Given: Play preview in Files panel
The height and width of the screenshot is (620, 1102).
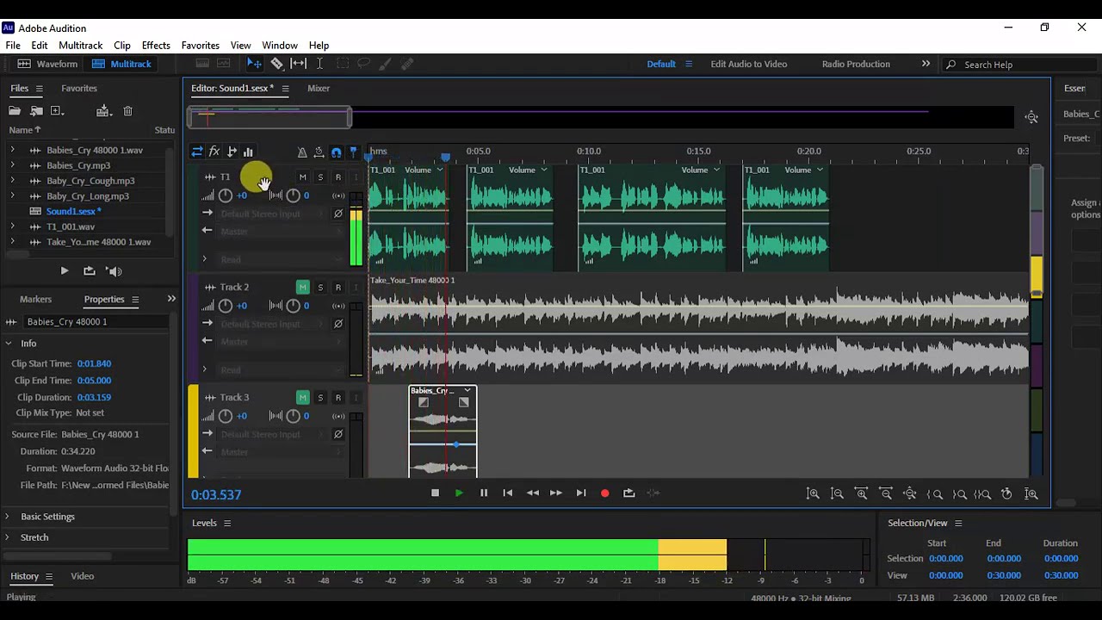Looking at the screenshot, I should point(65,271).
